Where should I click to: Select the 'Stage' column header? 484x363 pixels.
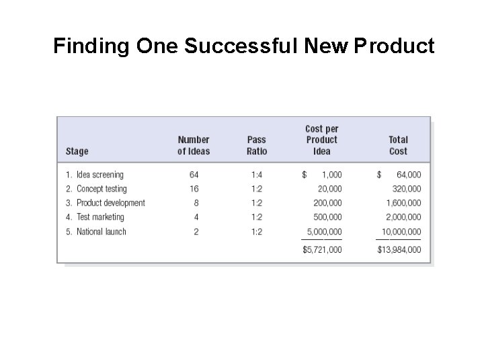click(77, 151)
